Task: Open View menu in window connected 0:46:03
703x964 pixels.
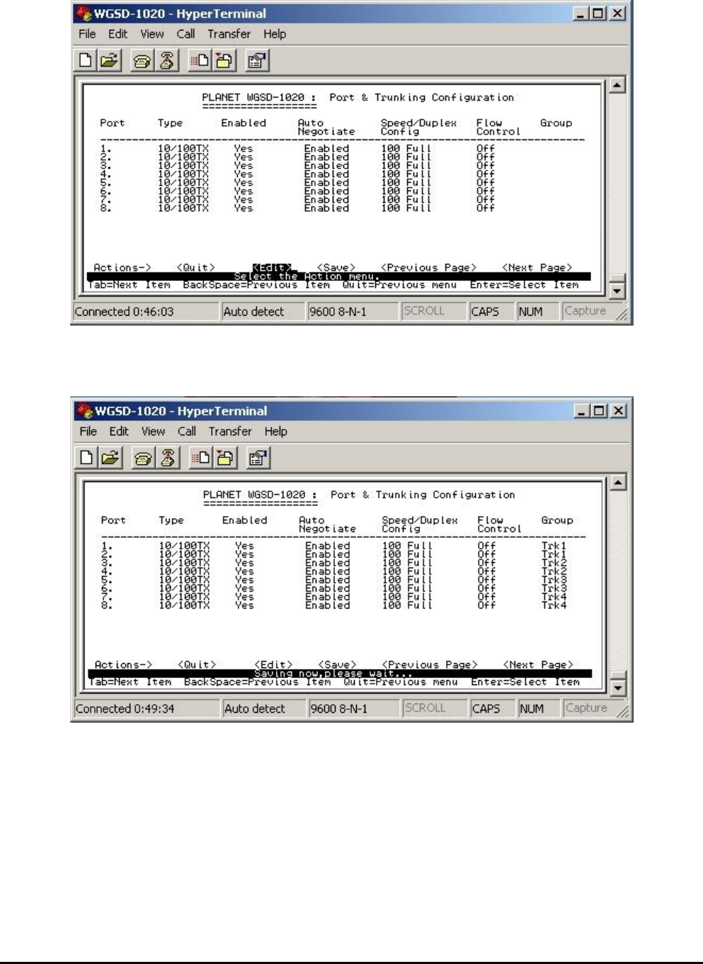Action: (x=152, y=34)
